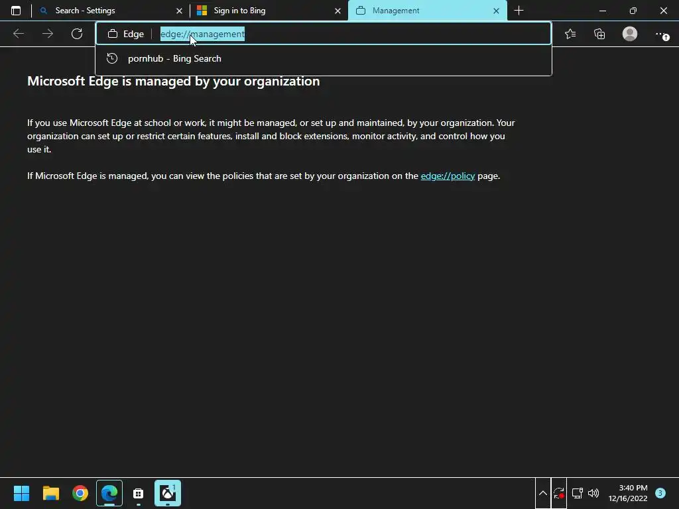Image resolution: width=679 pixels, height=509 pixels.
Task: Minimize the Edge window
Action: (x=603, y=11)
